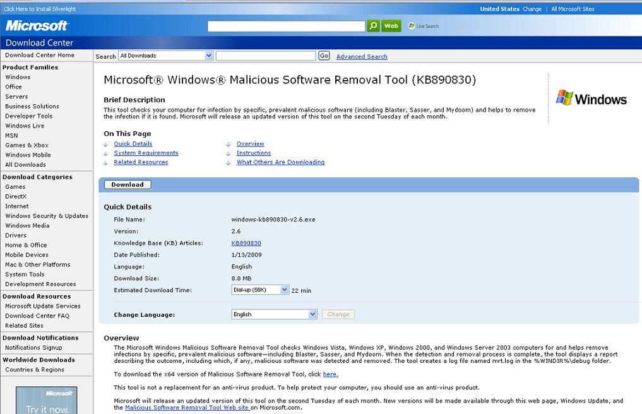This screenshot has height=414, width=642.
Task: Open Malicious Software Removal Tool Web site link
Action: click(187, 408)
